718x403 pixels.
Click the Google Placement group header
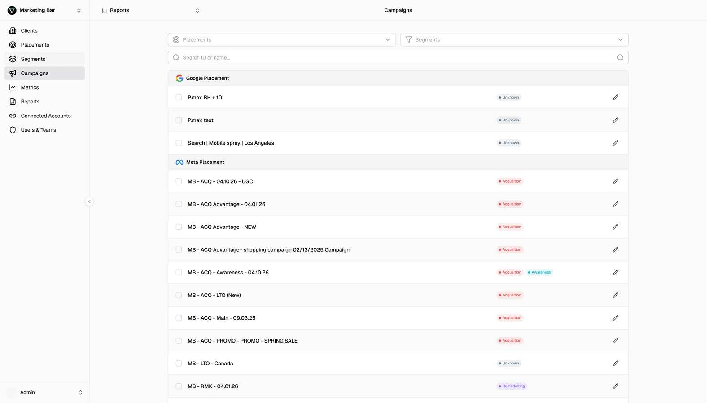tap(398, 78)
